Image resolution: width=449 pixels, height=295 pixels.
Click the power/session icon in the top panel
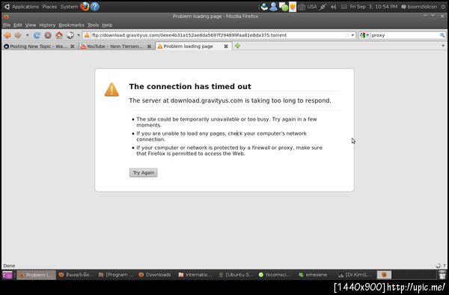(443, 7)
